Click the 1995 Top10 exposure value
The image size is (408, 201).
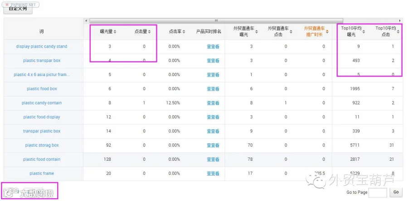click(355, 89)
